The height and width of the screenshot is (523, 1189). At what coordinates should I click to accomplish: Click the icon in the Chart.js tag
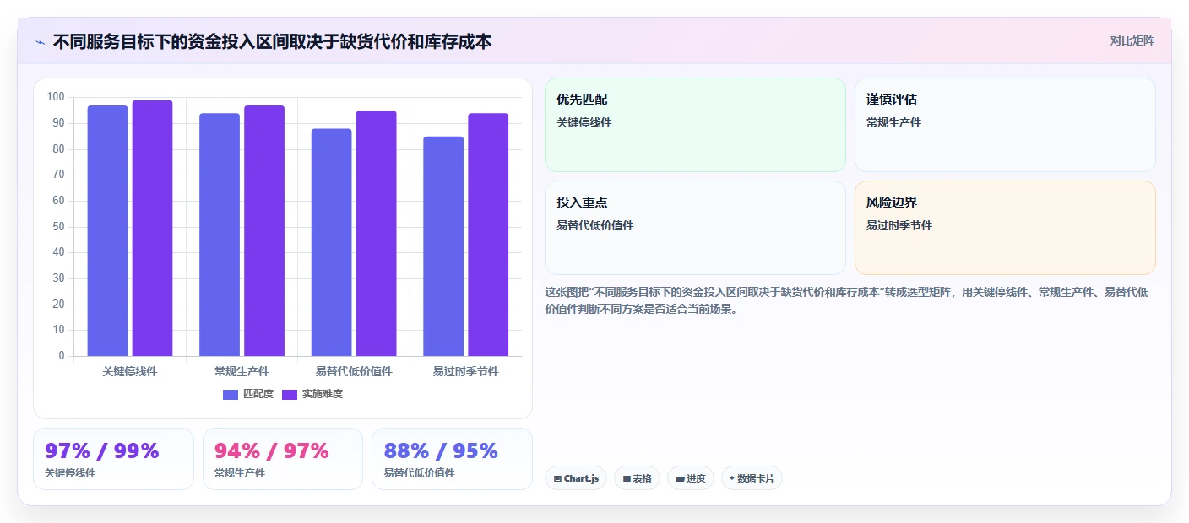pyautogui.click(x=557, y=478)
